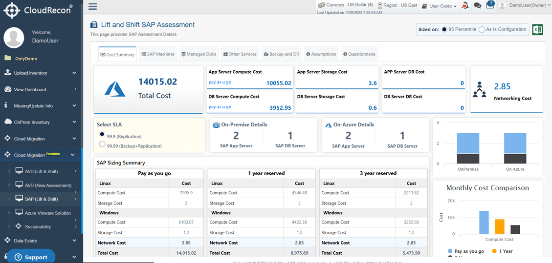Click the notification bell icon
The width and height of the screenshot is (552, 263).
click(465, 5)
